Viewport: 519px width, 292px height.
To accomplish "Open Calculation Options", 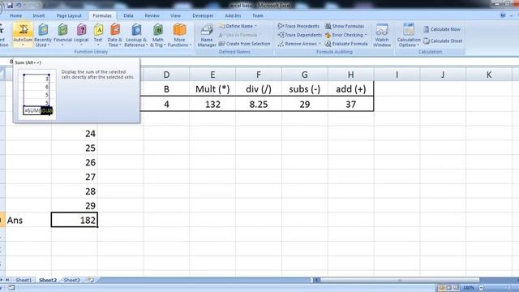I will 409,35.
